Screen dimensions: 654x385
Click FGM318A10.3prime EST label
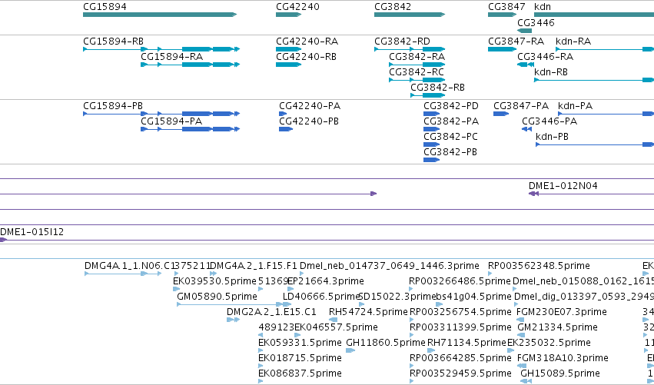tap(563, 358)
